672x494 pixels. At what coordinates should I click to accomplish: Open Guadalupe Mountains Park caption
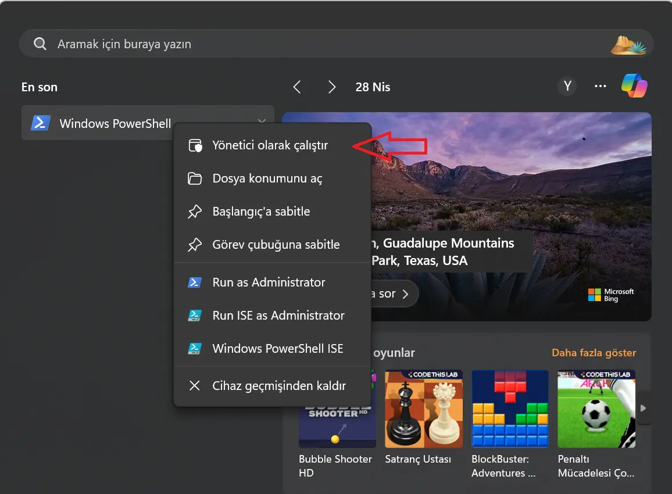448,252
